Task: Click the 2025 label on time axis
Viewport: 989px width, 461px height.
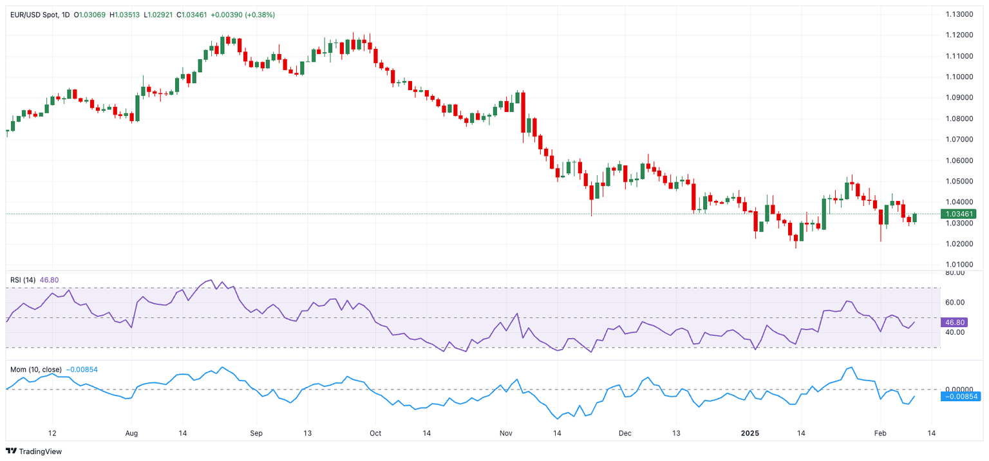Action: pyautogui.click(x=750, y=433)
